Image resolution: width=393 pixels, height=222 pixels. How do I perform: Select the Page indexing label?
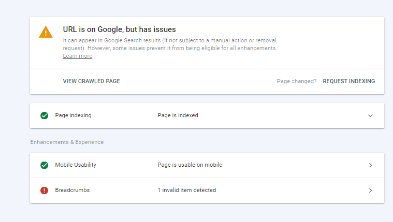tap(73, 115)
